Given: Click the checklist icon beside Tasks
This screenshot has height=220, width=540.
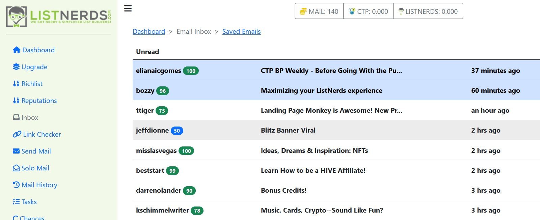Looking at the screenshot, I should point(16,202).
